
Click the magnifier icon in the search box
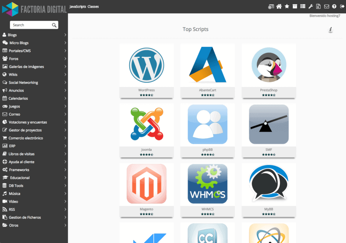(54, 25)
